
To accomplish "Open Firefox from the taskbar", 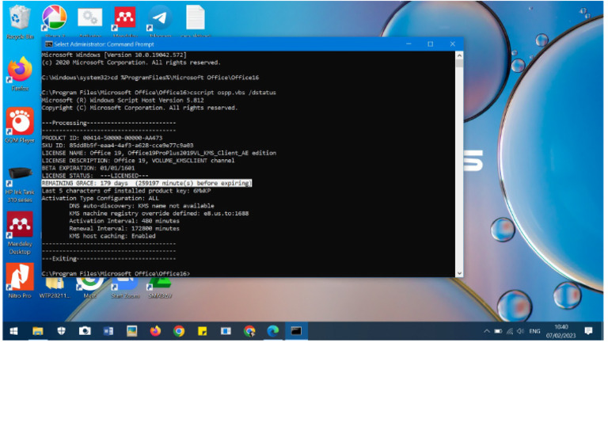I will coord(155,331).
